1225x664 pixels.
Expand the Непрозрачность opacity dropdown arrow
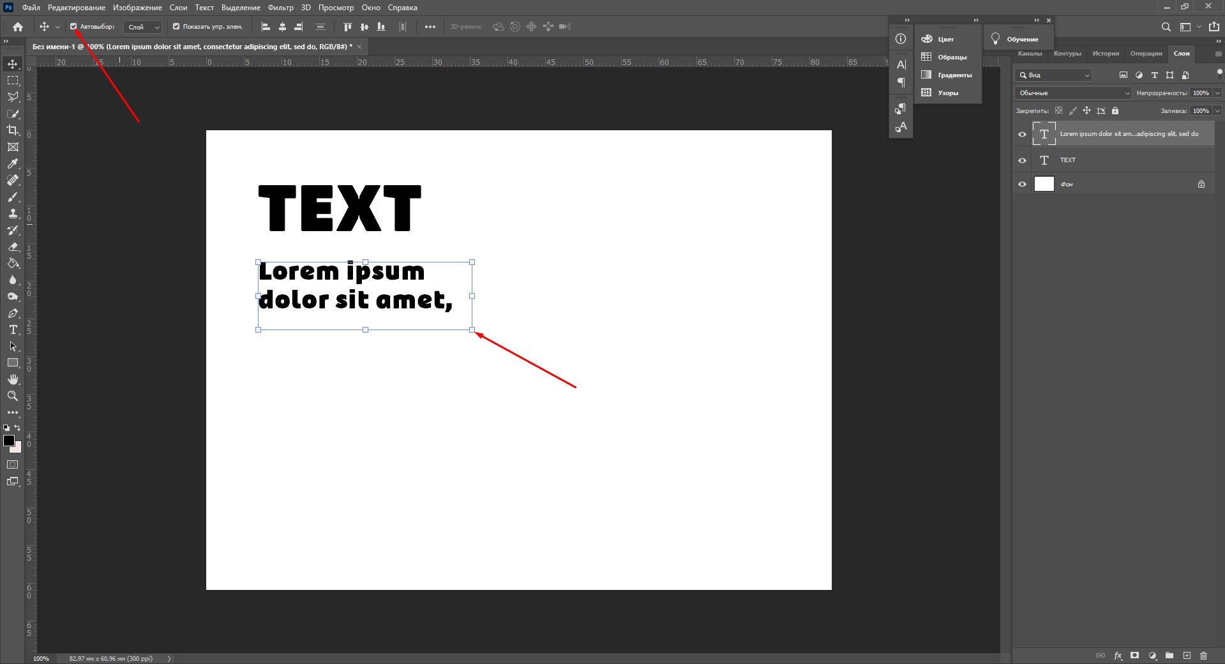click(1217, 93)
